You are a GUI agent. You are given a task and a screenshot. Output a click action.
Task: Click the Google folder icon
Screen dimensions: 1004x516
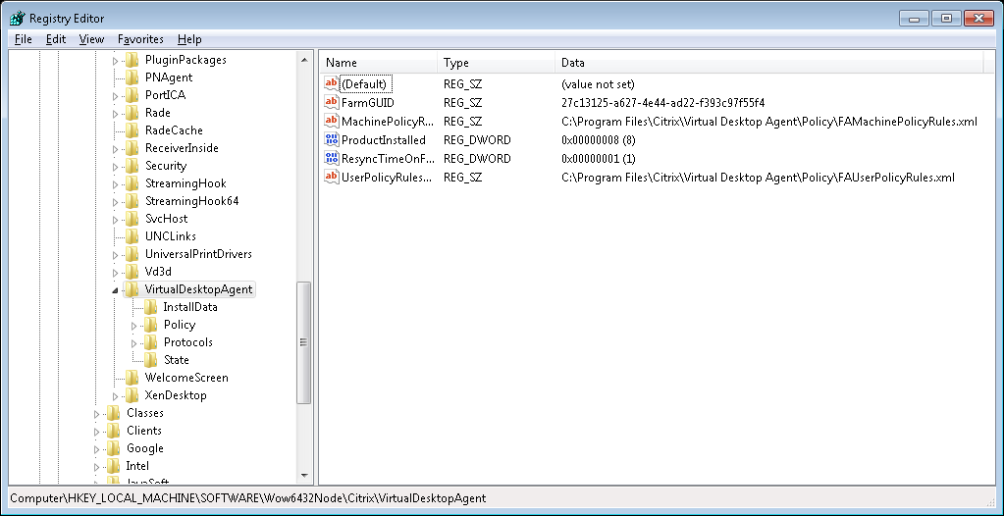tap(113, 448)
